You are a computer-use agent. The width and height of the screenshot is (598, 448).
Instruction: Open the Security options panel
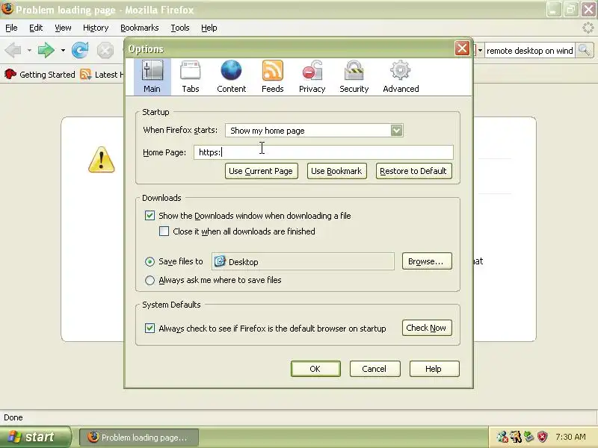(354, 76)
